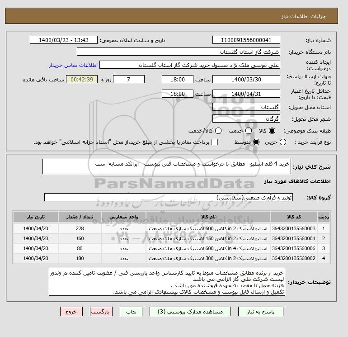Click unit cell عدد in row 3

tap(124, 248)
